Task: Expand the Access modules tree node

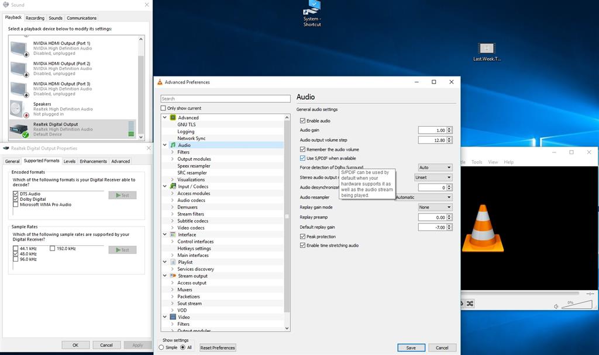Action: (x=173, y=193)
